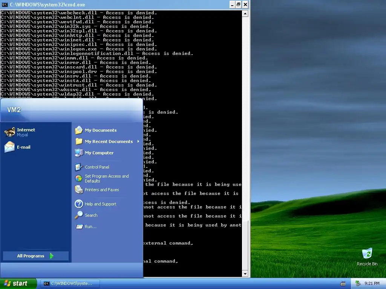
Task: Click the Windows flag logo on Start
Action: pyautogui.click(x=7, y=283)
